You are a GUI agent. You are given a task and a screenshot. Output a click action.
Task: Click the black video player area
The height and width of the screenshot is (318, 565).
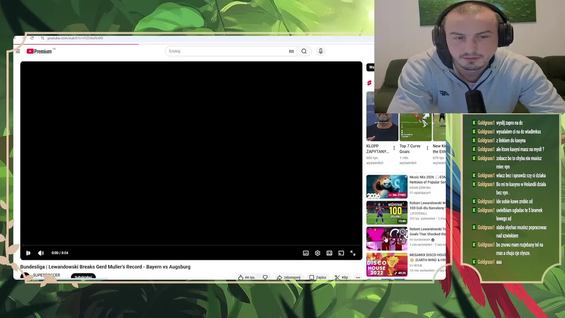191,152
